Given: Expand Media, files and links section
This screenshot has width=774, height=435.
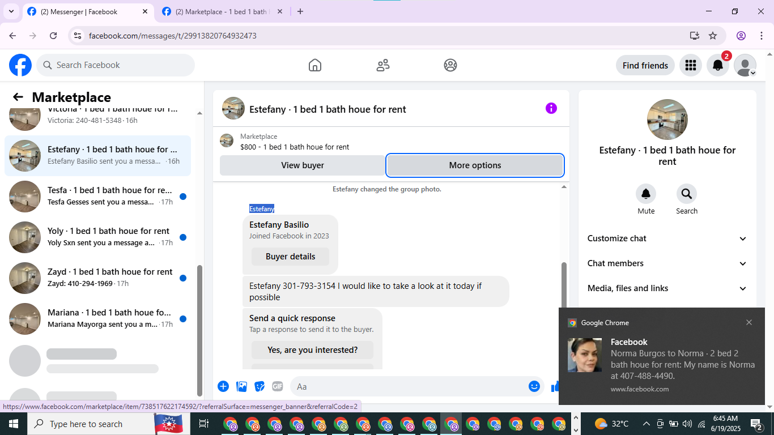Looking at the screenshot, I should click(667, 288).
